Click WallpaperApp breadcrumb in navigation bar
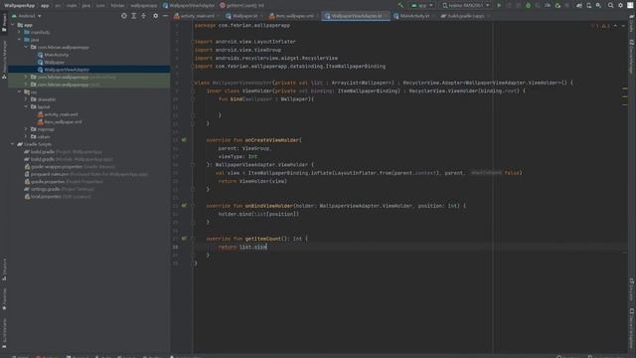Image resolution: width=636 pixels, height=358 pixels. [x=20, y=5]
